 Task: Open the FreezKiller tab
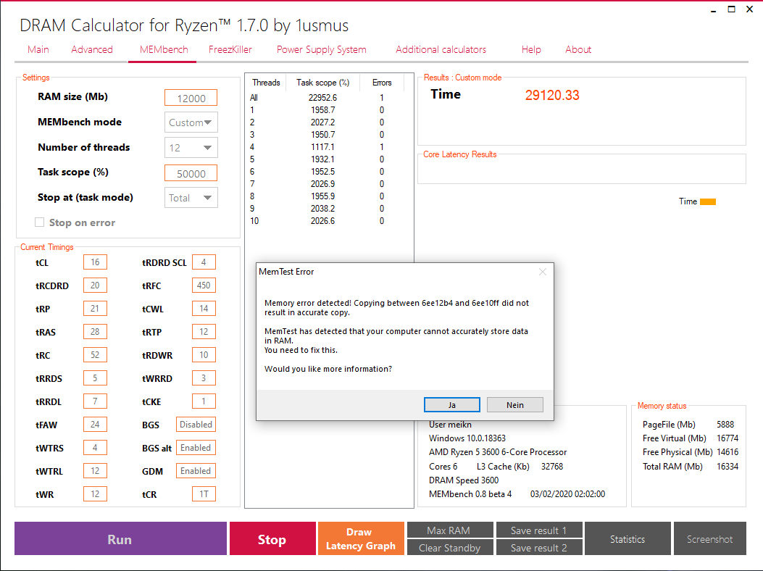click(230, 50)
